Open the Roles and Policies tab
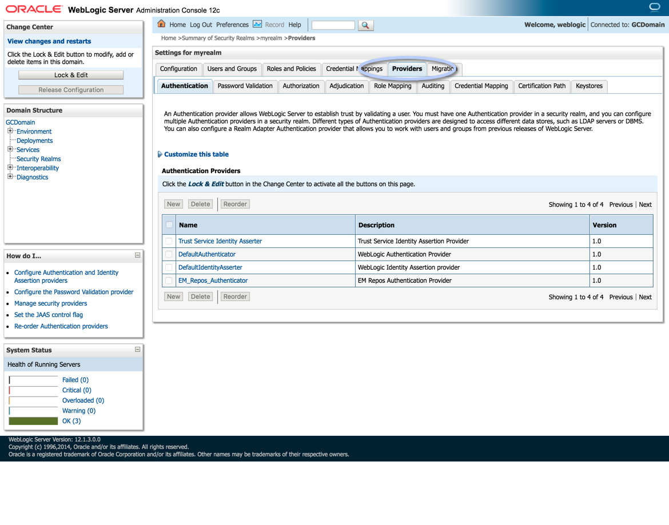 (291, 69)
